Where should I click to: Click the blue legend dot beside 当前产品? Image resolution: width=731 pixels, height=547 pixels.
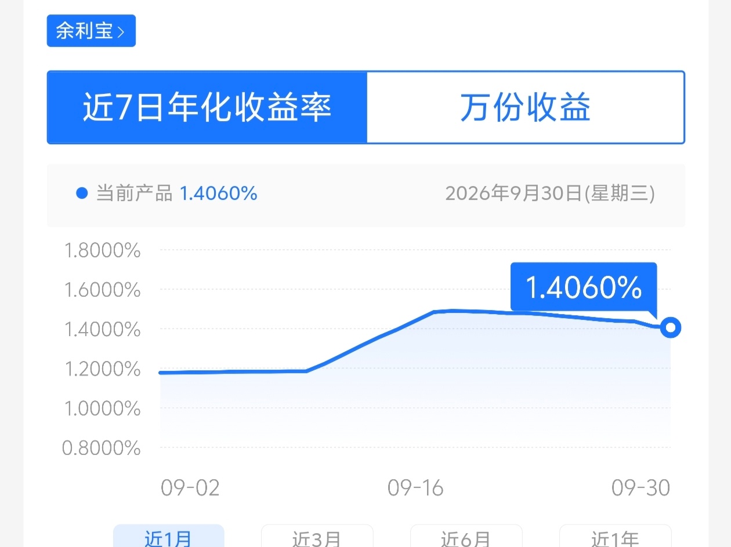pos(82,194)
